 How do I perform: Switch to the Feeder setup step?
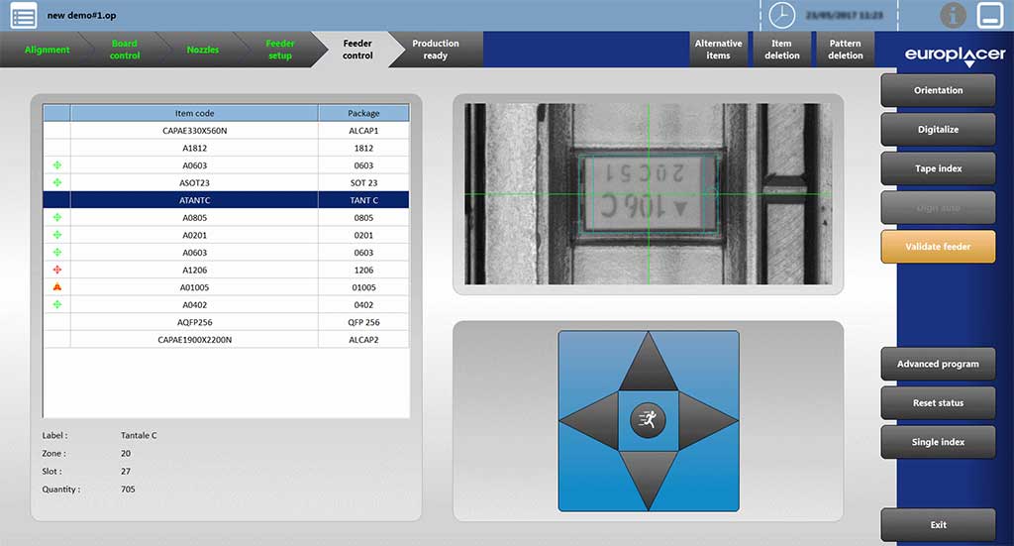pyautogui.click(x=279, y=50)
